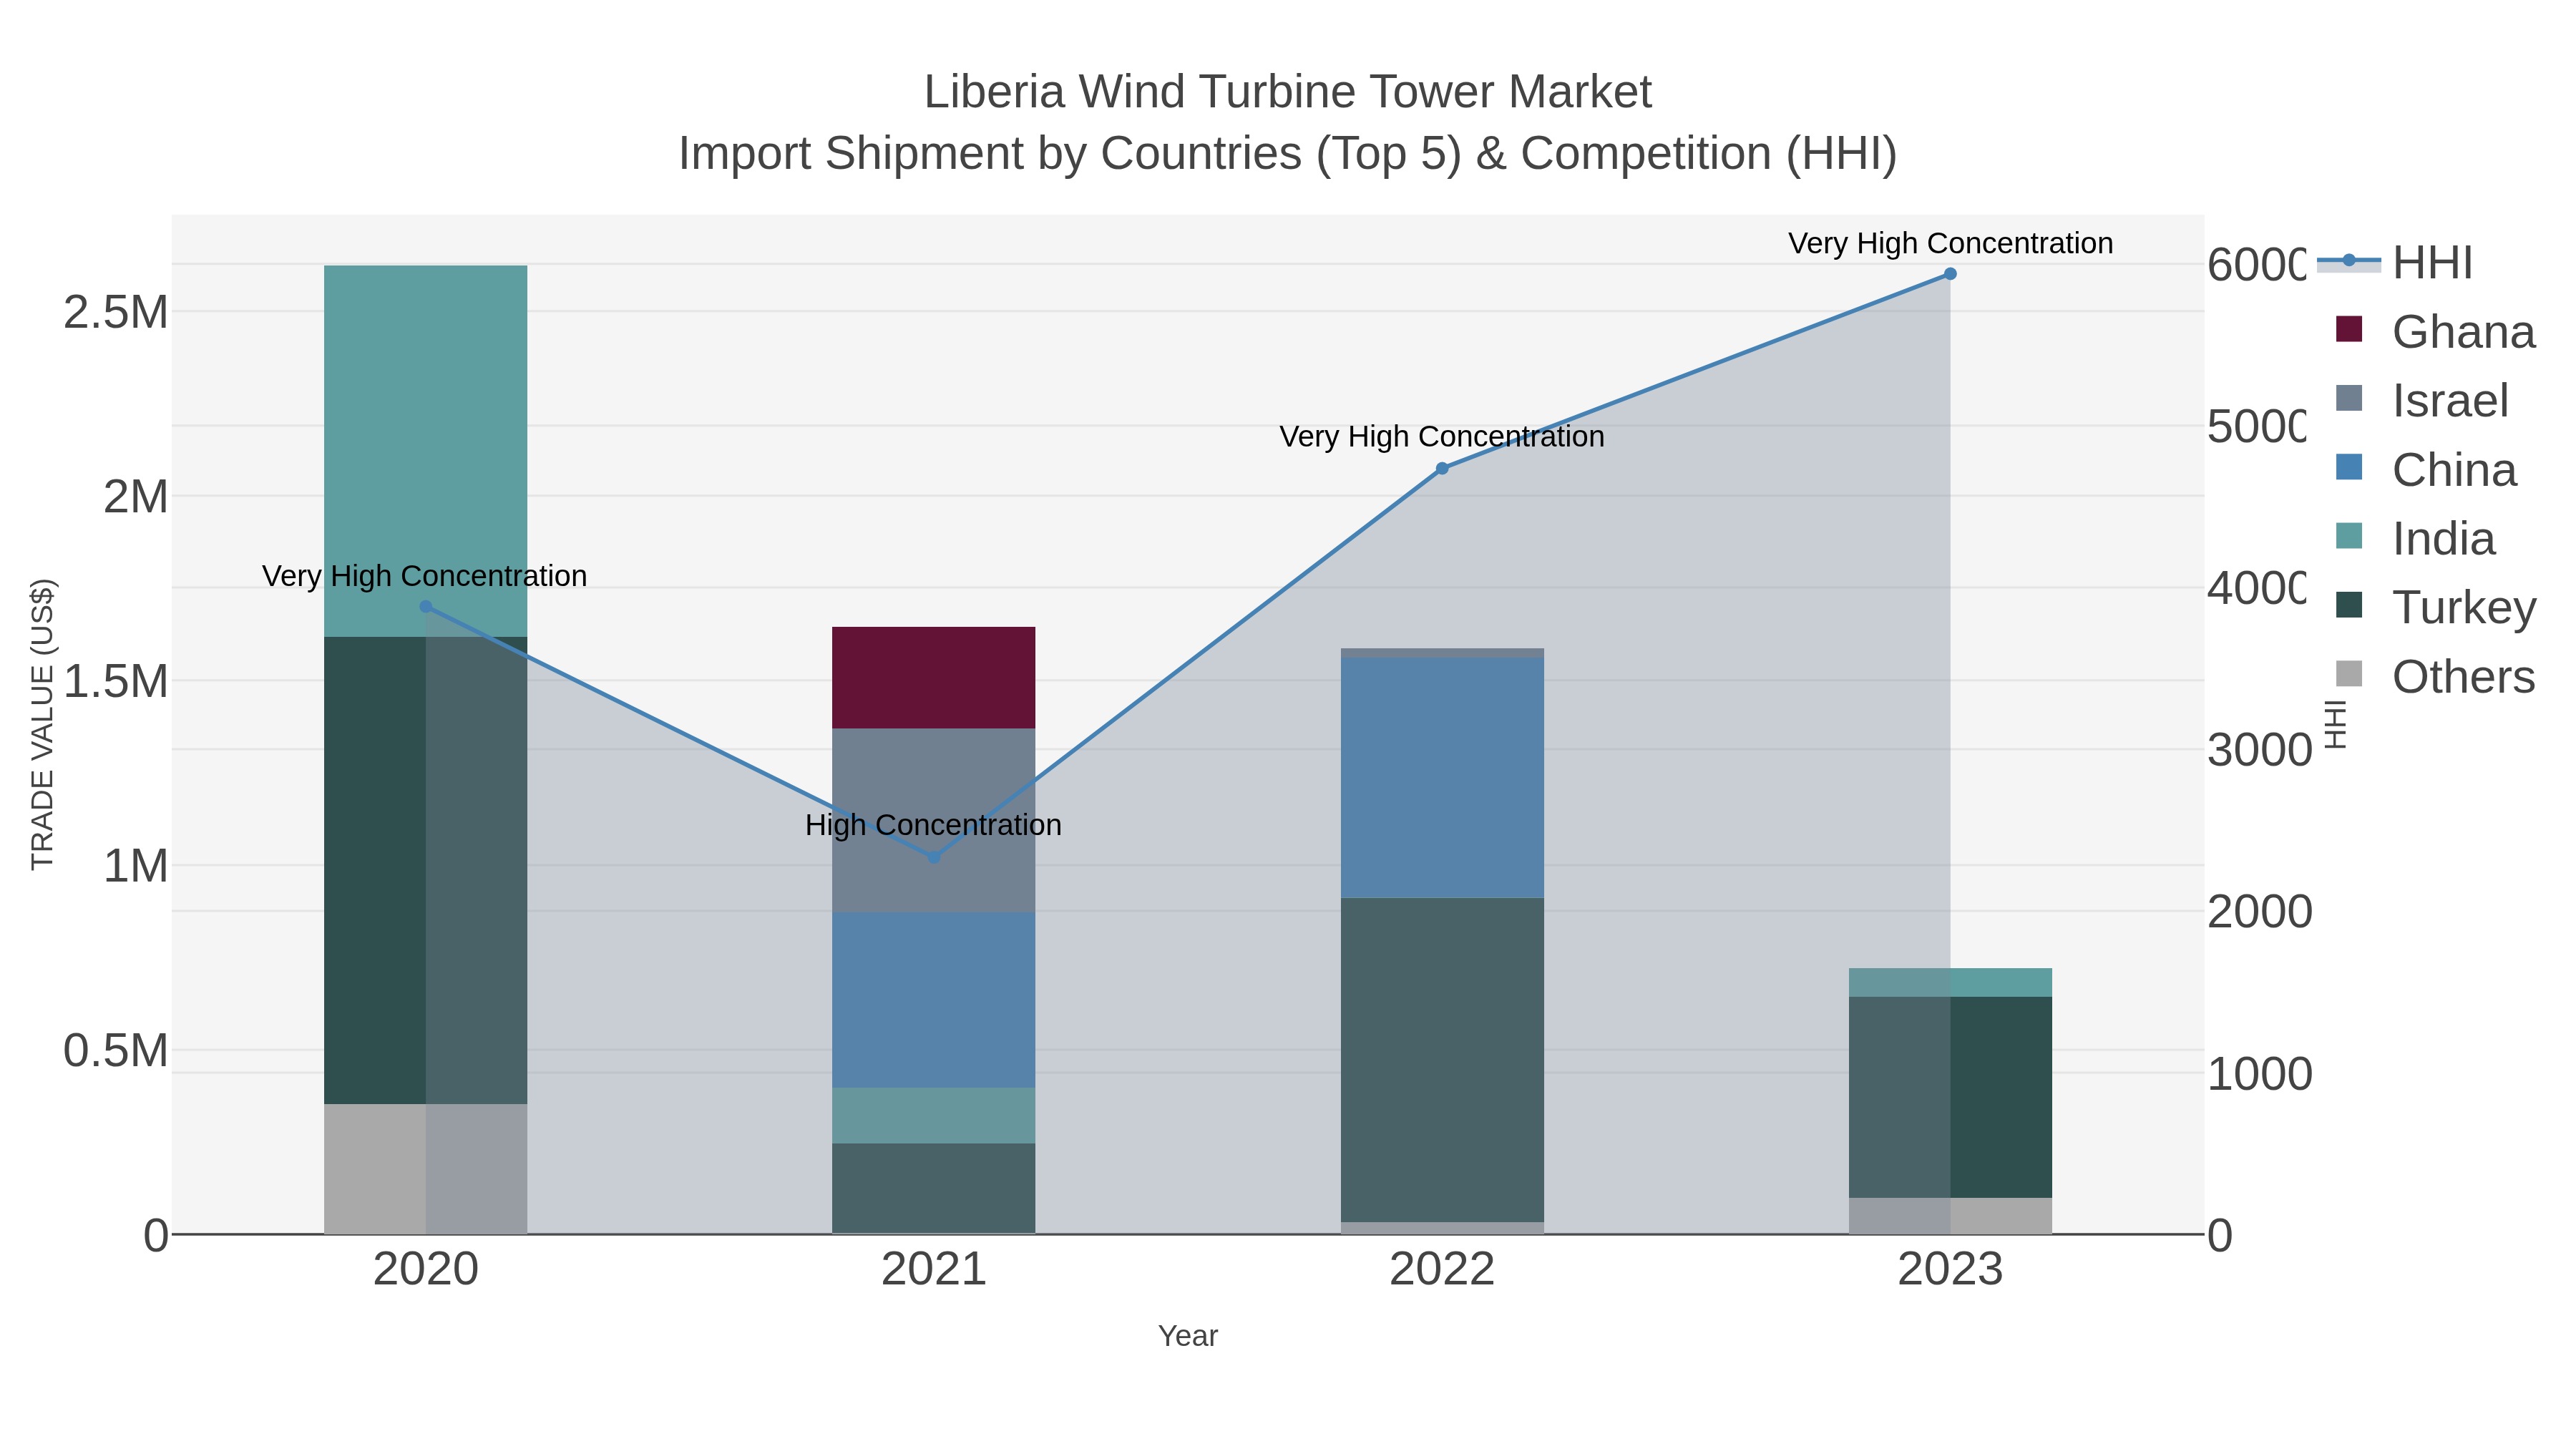Click the 2000 HHI axis tick label
Viewport: 2576px width, 1449px height.
click(2260, 912)
